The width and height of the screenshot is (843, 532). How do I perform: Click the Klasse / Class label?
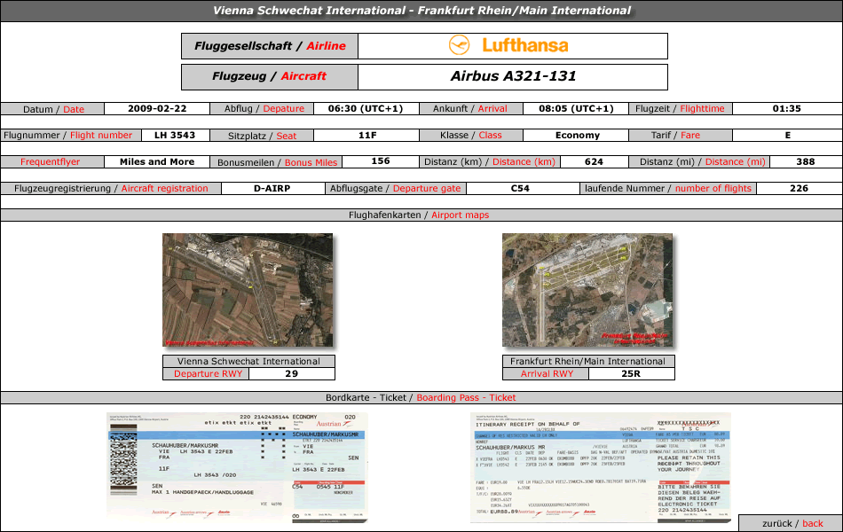(x=471, y=136)
